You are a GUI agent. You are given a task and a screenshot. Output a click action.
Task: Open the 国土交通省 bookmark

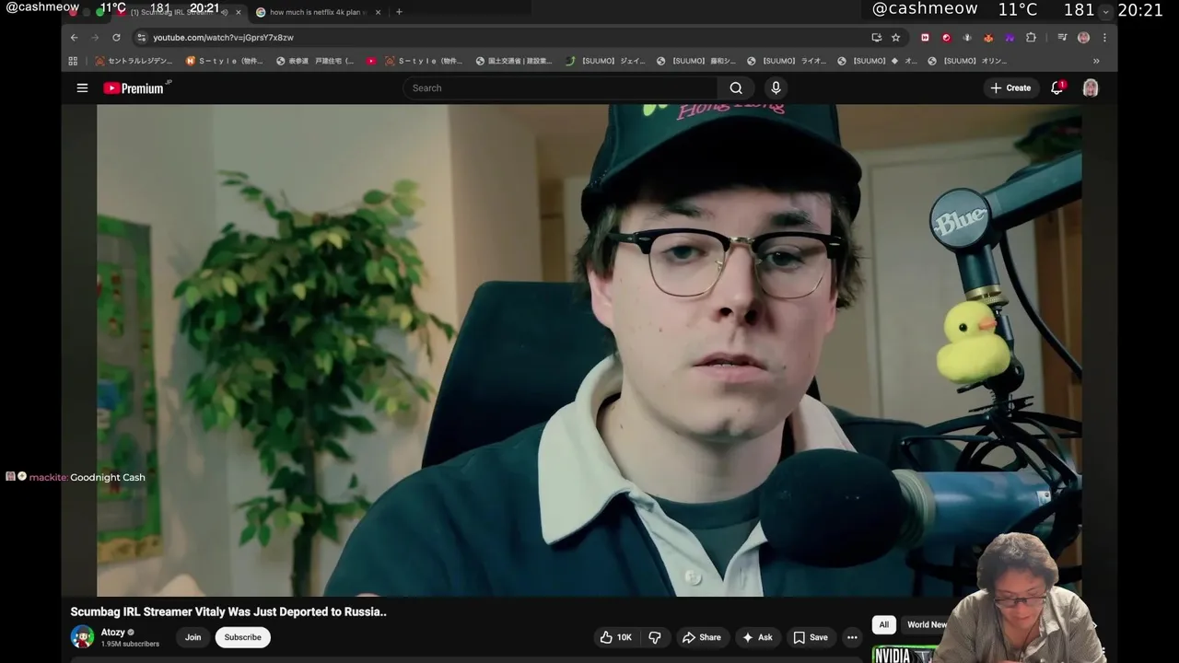[x=514, y=61]
